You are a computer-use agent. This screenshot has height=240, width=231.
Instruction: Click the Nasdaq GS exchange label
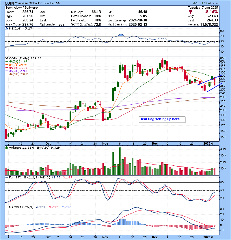52,3
